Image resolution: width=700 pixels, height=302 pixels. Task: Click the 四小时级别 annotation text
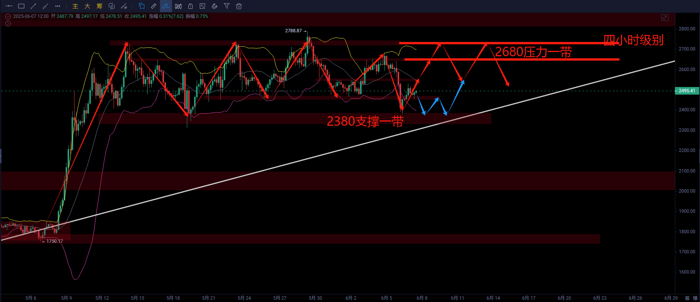[634, 40]
